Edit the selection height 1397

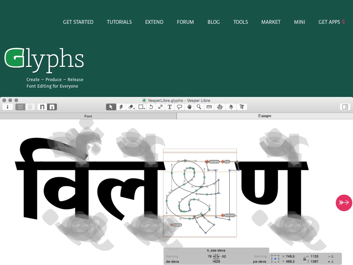314,262
